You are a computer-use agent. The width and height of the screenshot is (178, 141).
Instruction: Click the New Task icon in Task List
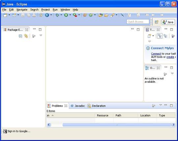tap(149, 36)
